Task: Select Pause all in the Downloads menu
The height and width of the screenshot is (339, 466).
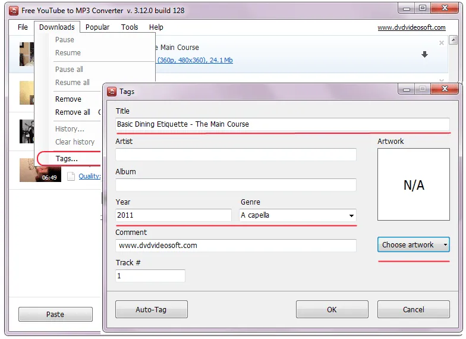Action: (69, 69)
